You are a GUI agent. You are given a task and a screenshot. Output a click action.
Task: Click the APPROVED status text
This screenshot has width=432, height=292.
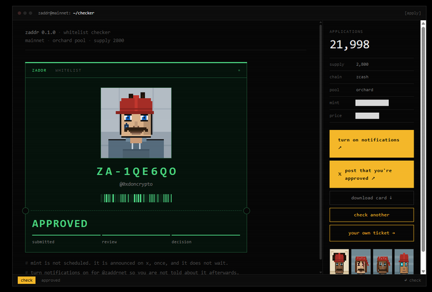click(x=60, y=224)
